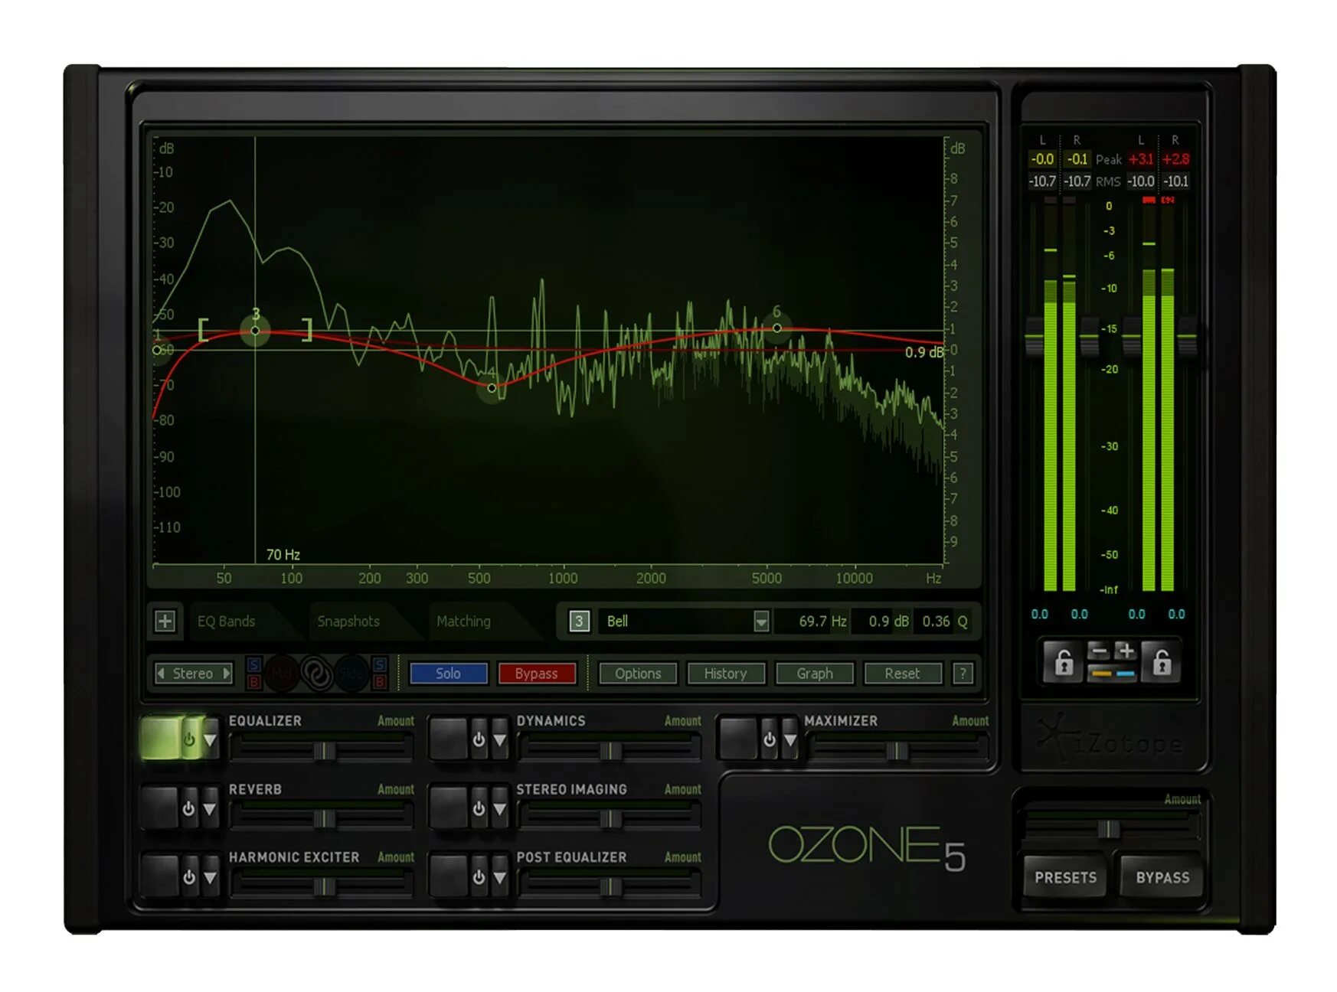This screenshot has height=992, width=1337.
Task: Click the Reset button
Action: (x=902, y=674)
